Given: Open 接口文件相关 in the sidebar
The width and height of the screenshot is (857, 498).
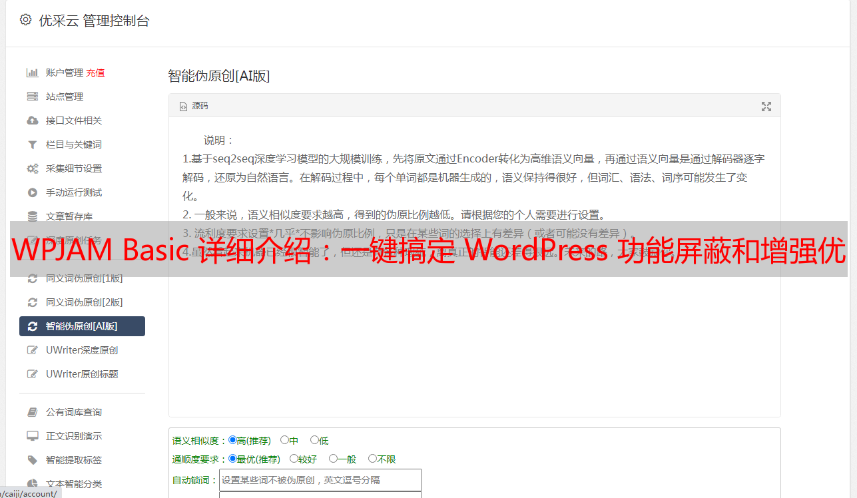Looking at the screenshot, I should pos(74,121).
